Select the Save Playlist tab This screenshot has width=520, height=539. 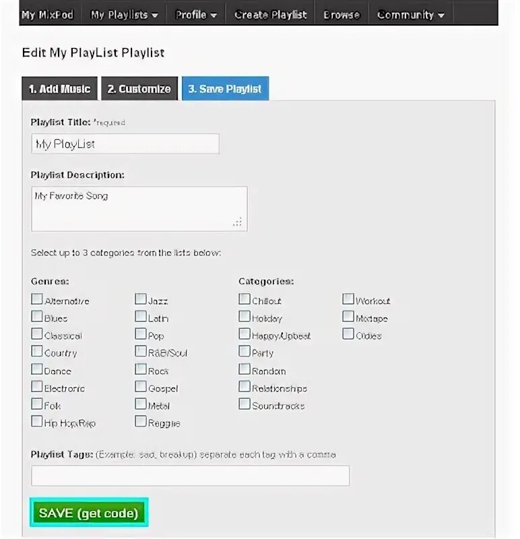coord(225,89)
